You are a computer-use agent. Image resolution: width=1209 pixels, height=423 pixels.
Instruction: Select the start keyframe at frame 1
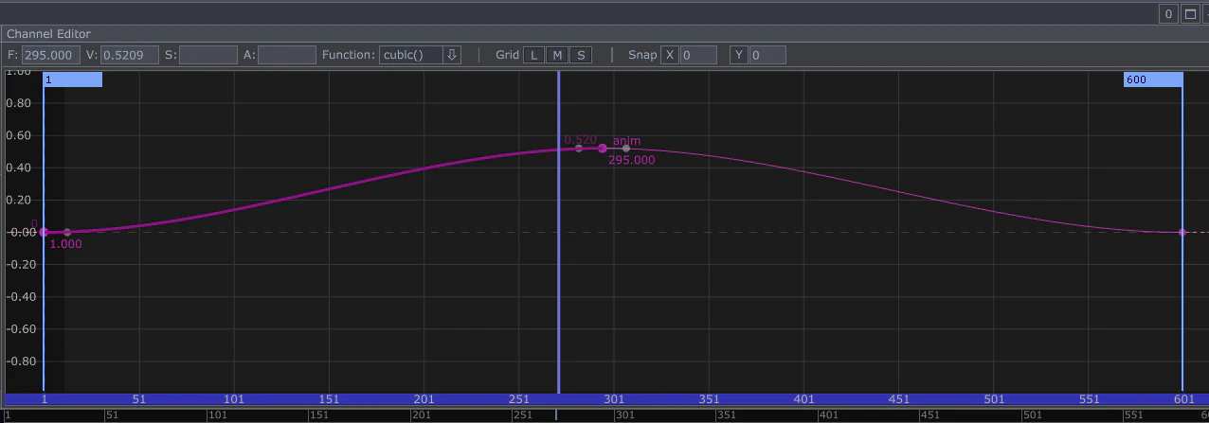click(x=44, y=232)
